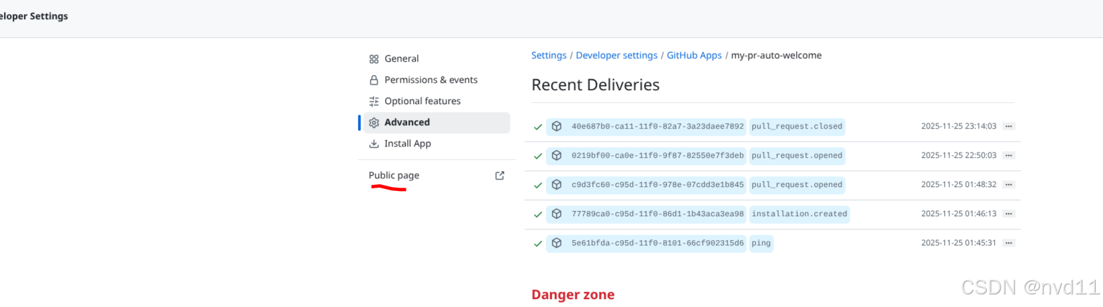1103x307 pixels.
Task: Click the checkmark status of the ping delivery
Action: pyautogui.click(x=538, y=243)
